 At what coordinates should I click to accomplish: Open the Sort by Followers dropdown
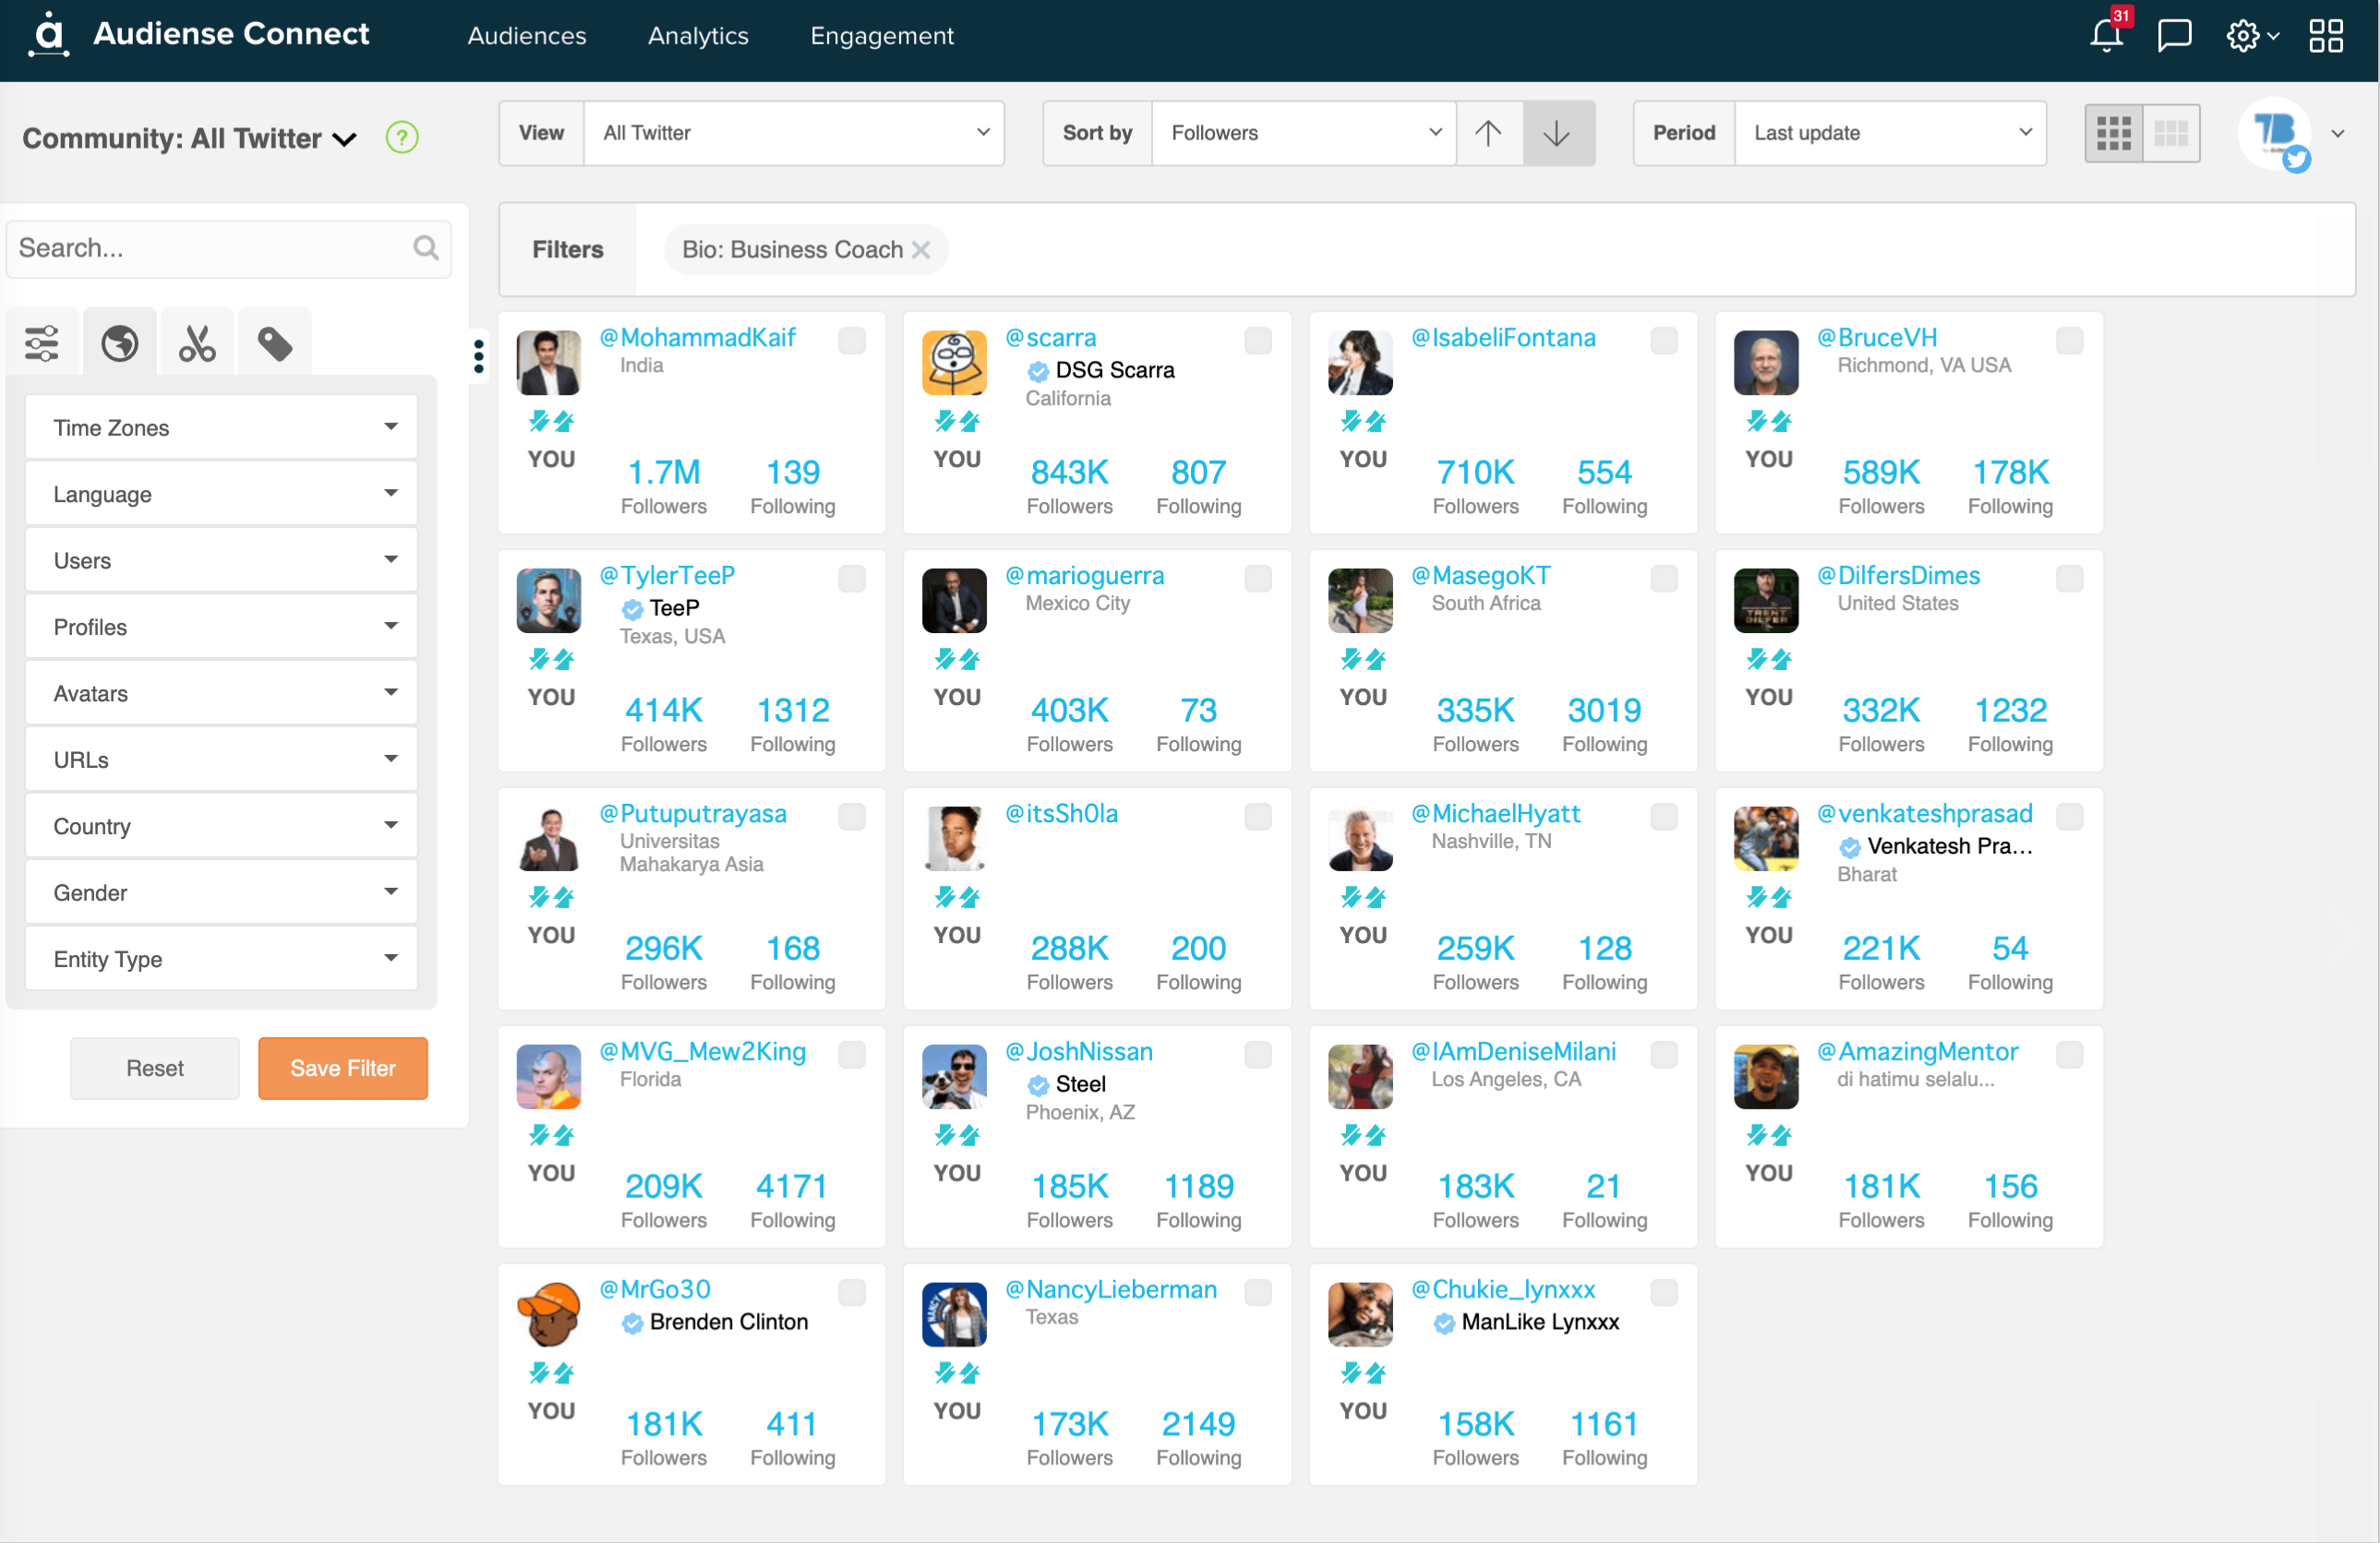click(1304, 133)
